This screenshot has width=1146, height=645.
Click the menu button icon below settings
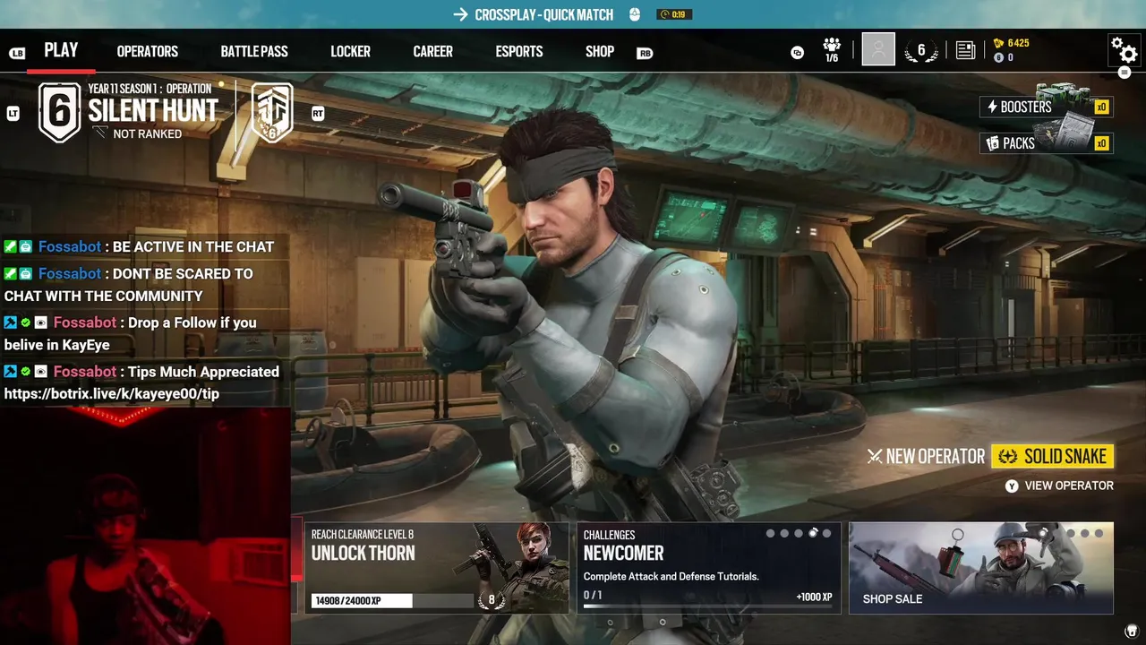[1125, 72]
